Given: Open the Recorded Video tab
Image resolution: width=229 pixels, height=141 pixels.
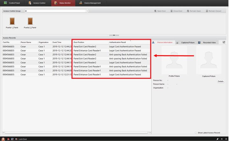Looking at the screenshot, I should 207,42.
